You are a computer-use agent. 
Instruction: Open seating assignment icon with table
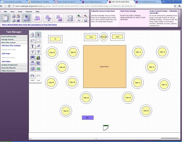pos(48,18)
